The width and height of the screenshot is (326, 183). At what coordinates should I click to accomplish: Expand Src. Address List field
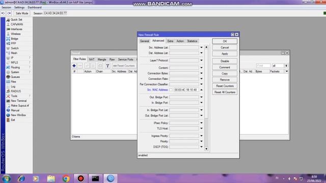click(201, 47)
